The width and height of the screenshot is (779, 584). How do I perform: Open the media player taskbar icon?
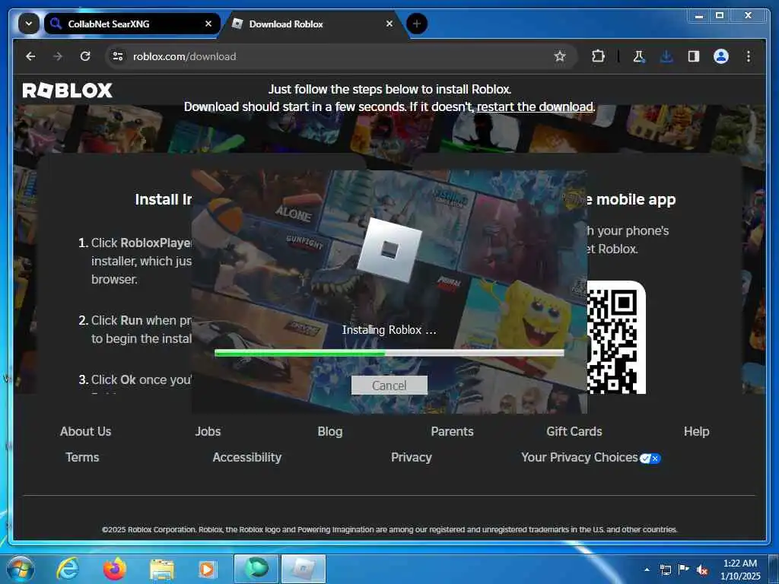point(207,569)
